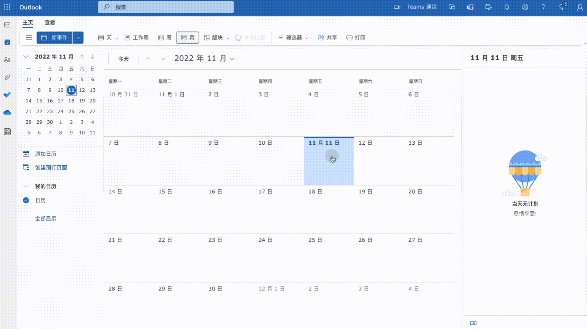Open the account profile icon
Screen dimensions: 587x329
580,7
